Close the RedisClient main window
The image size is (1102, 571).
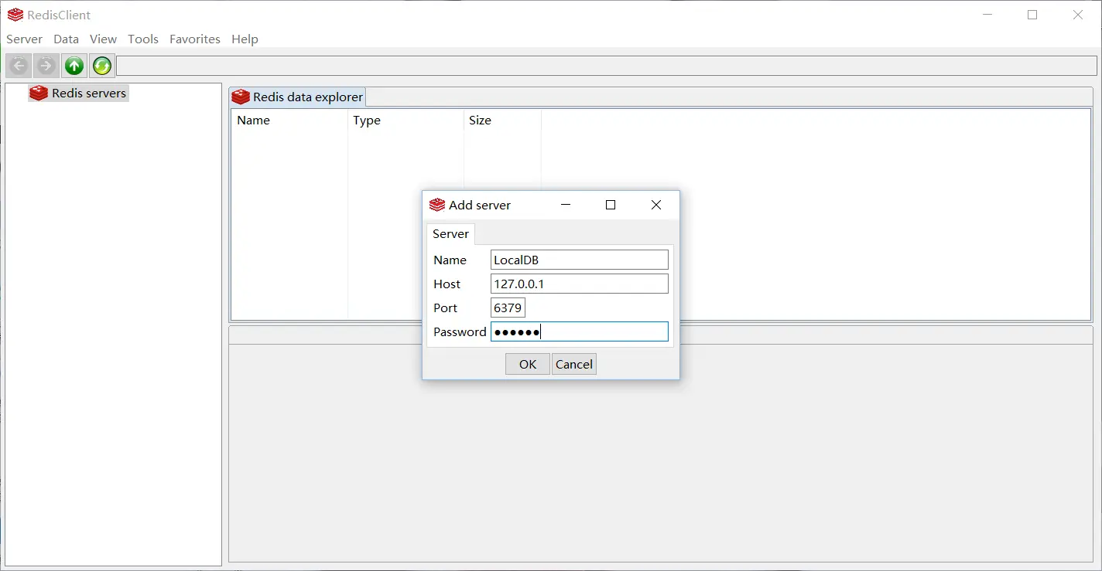pos(1078,15)
